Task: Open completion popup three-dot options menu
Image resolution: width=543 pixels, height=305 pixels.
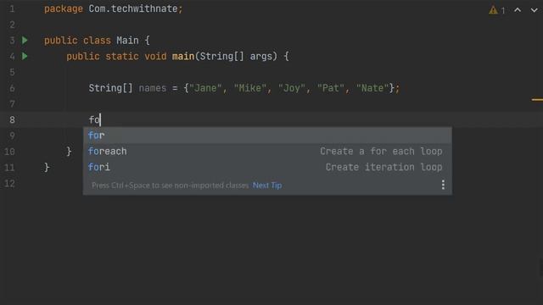Action: [443, 185]
